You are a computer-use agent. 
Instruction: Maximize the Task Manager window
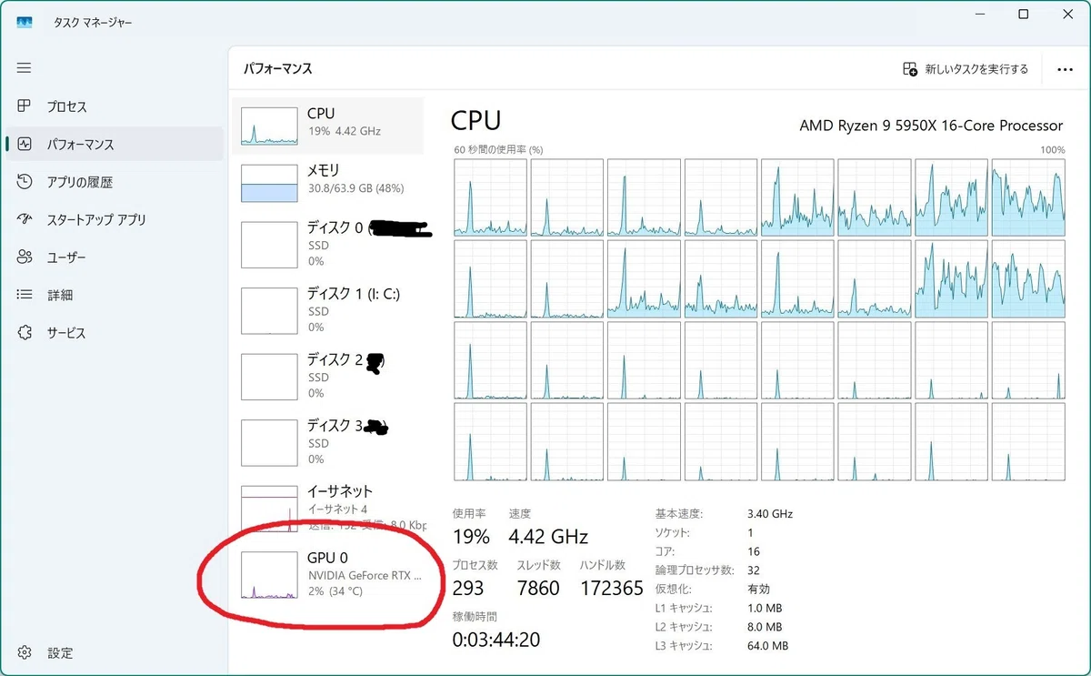pos(1024,15)
